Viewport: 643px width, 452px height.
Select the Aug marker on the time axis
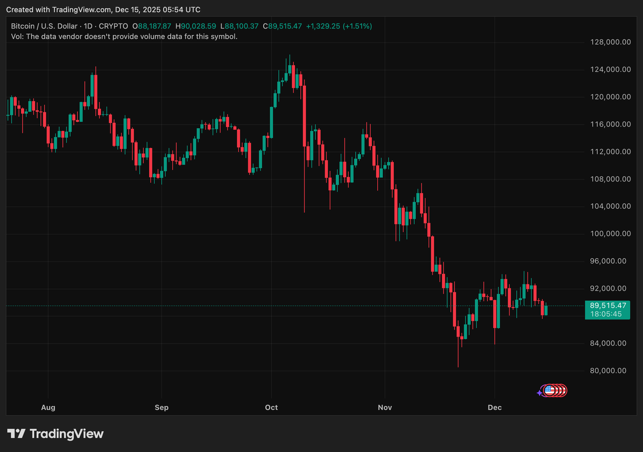click(48, 407)
